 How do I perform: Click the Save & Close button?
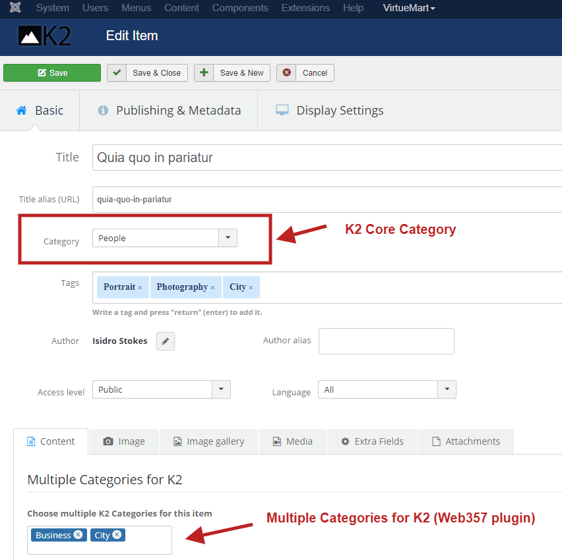click(x=147, y=72)
